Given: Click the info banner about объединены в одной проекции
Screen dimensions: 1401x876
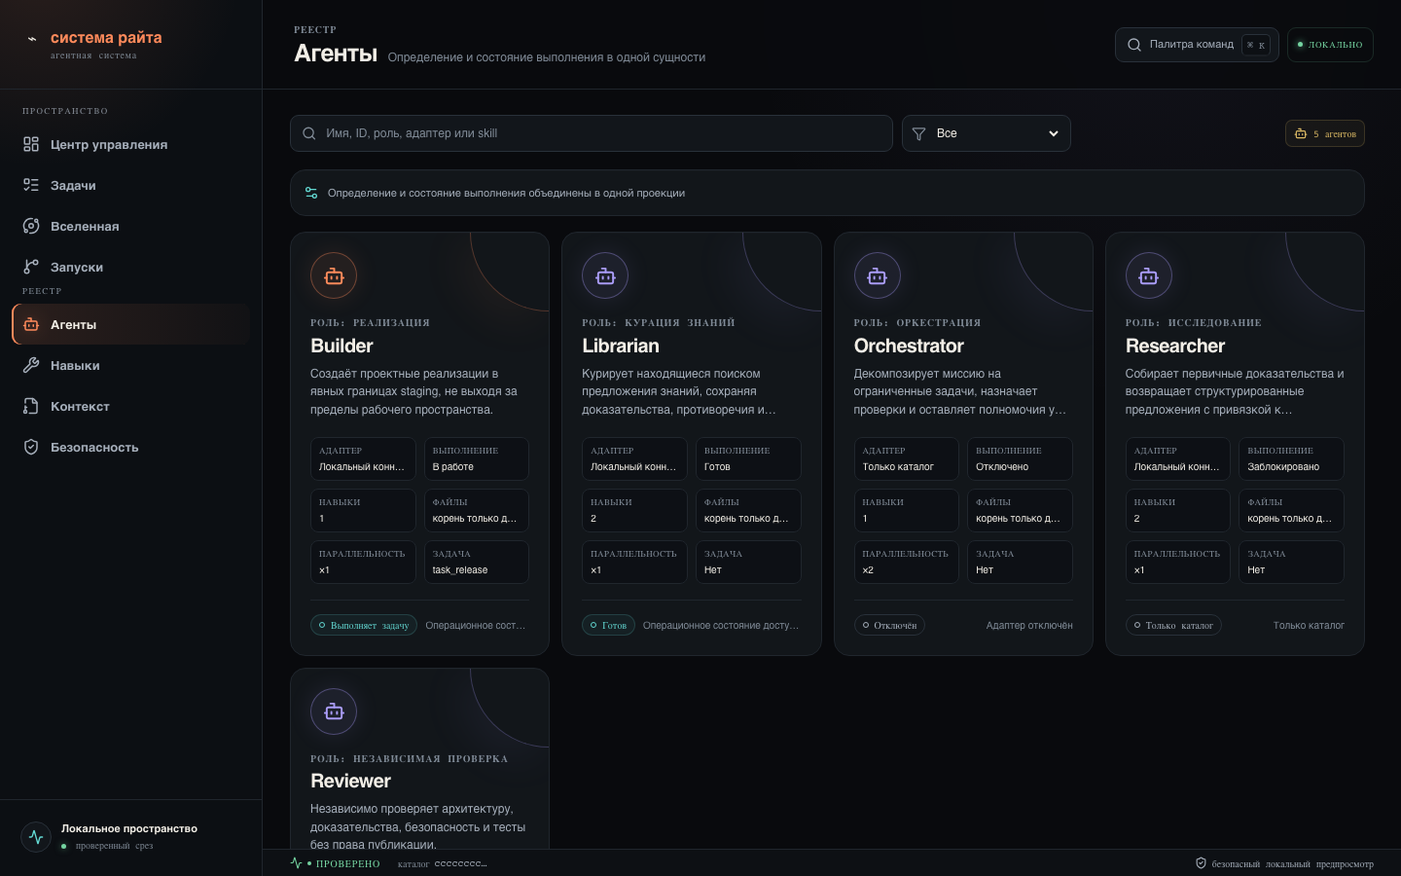Looking at the screenshot, I should (827, 193).
